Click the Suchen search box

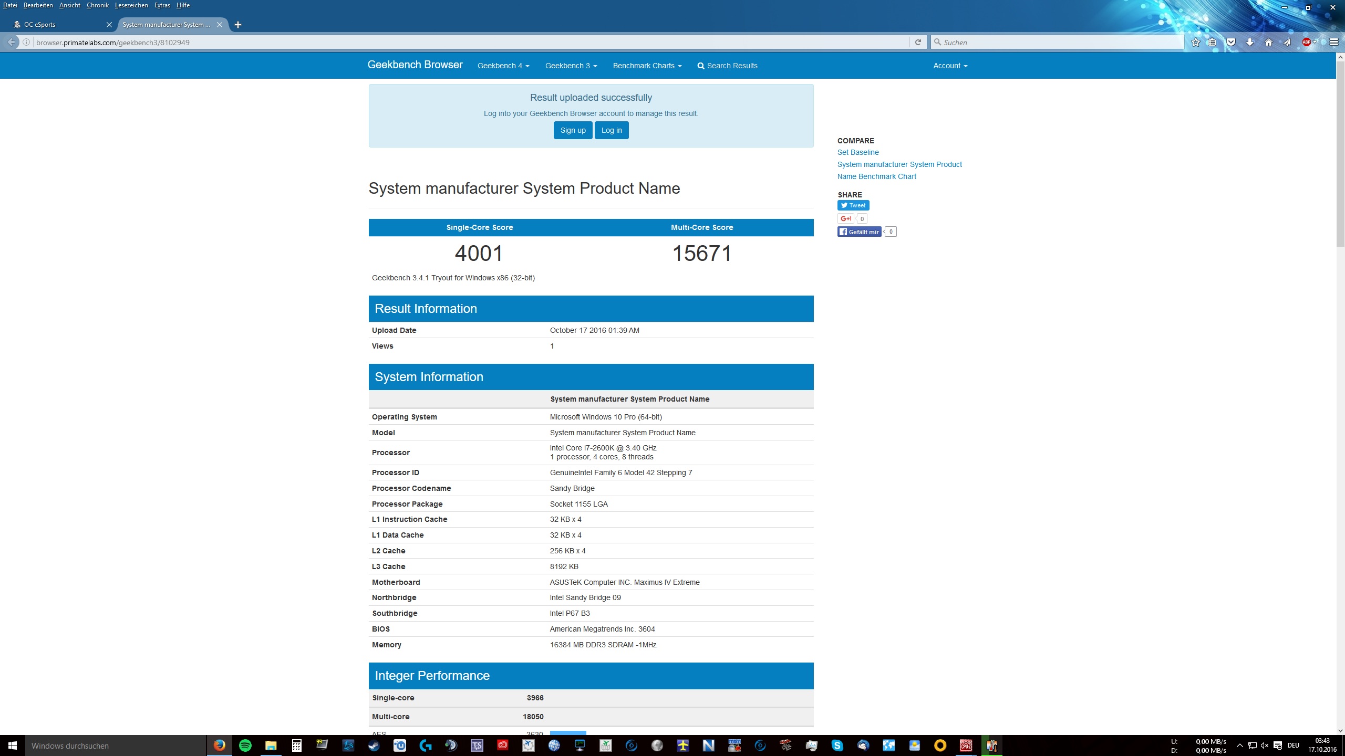point(1057,43)
